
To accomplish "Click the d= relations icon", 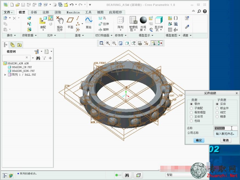I will (x=176, y=30).
